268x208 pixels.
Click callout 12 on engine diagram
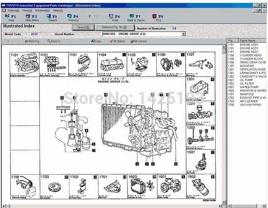tap(176, 164)
